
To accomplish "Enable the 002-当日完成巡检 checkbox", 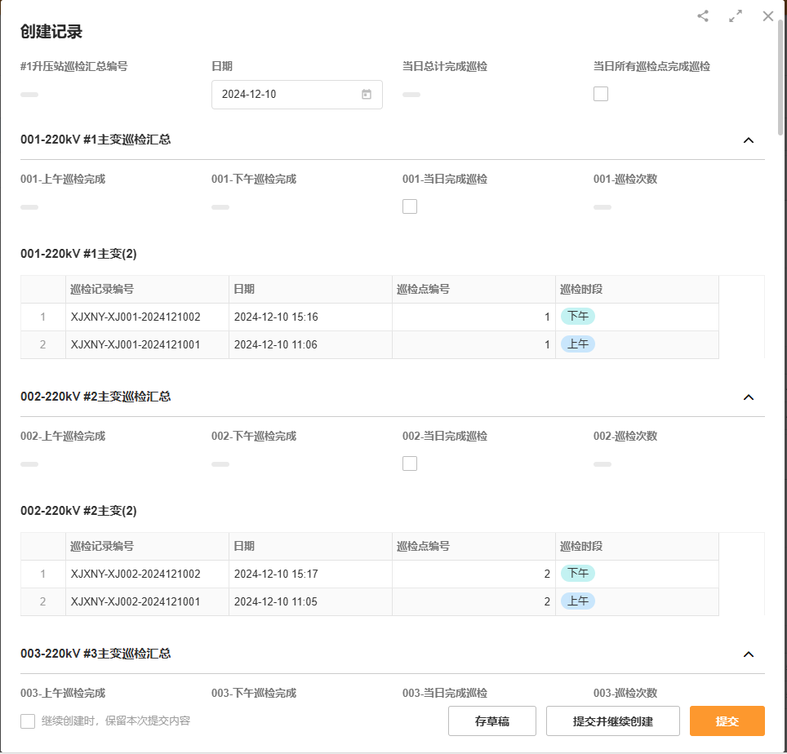I will pos(410,463).
